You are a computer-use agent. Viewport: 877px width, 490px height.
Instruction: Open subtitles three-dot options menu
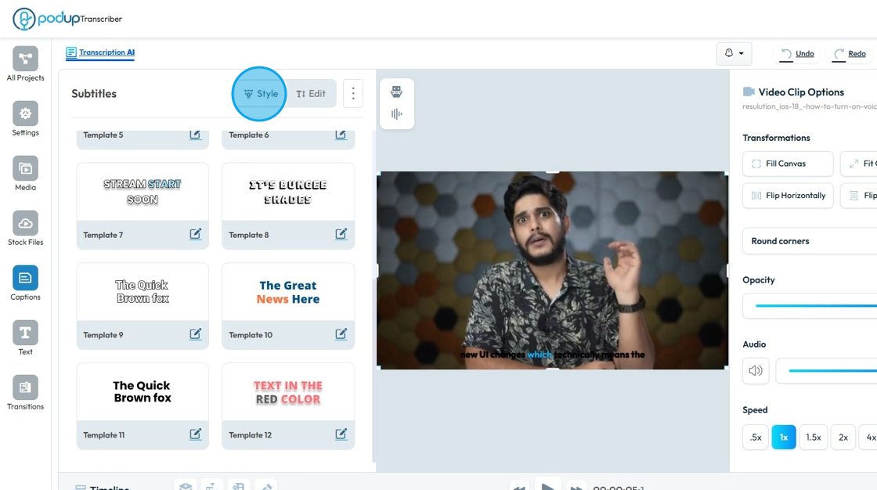(353, 93)
